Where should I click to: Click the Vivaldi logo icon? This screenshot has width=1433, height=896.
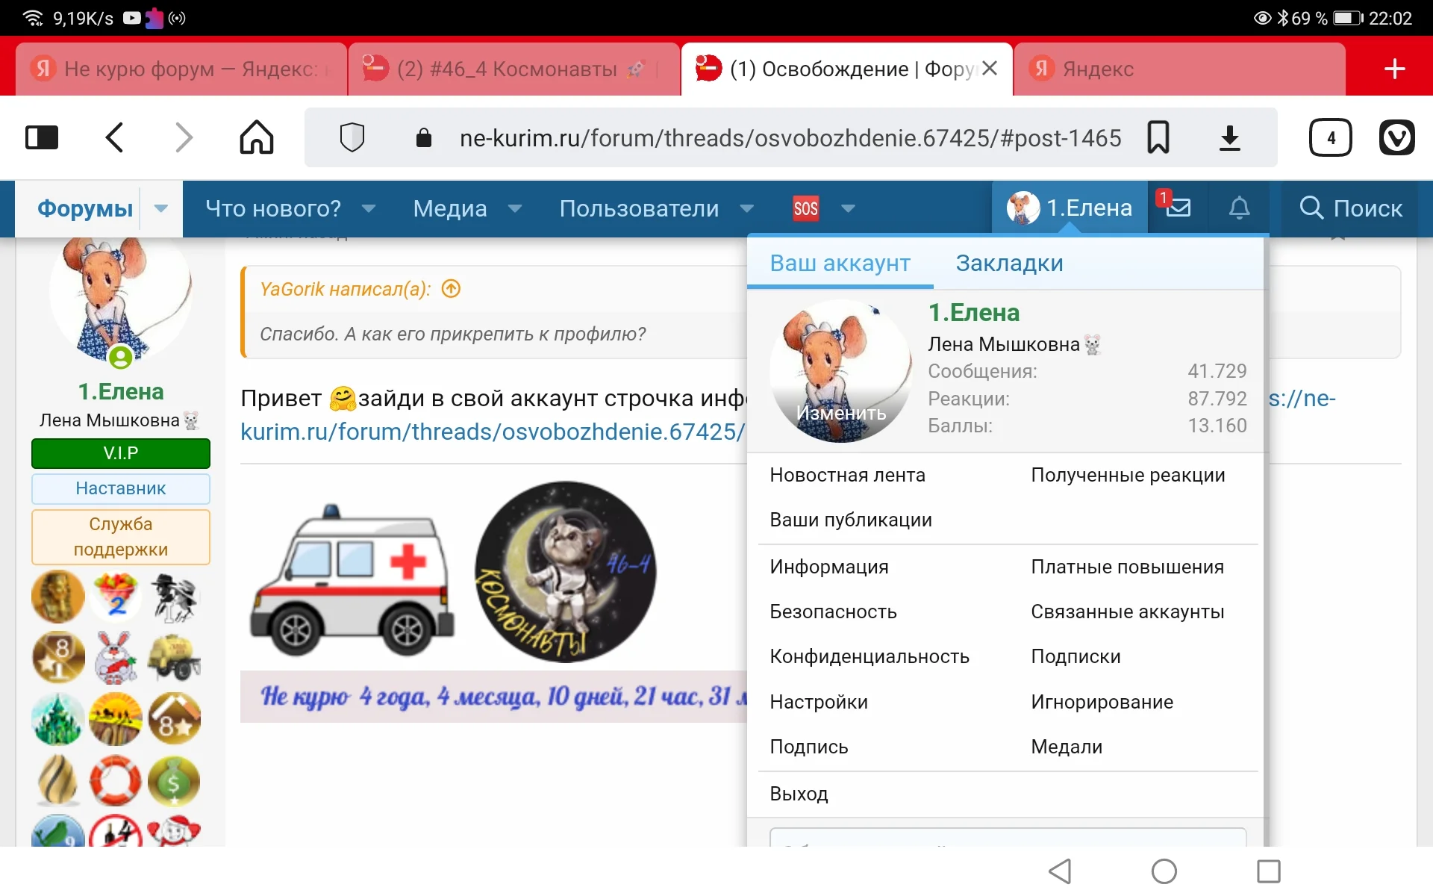pyautogui.click(x=1396, y=137)
